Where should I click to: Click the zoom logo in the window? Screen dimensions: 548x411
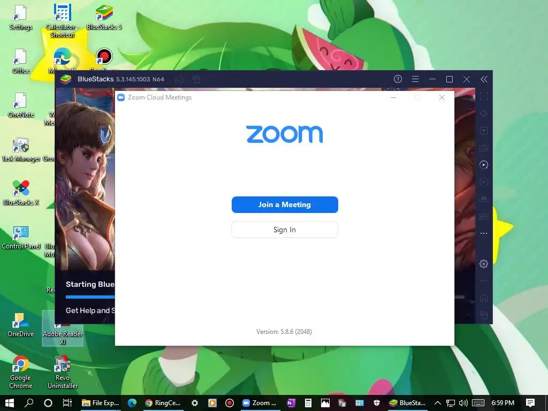coord(285,134)
